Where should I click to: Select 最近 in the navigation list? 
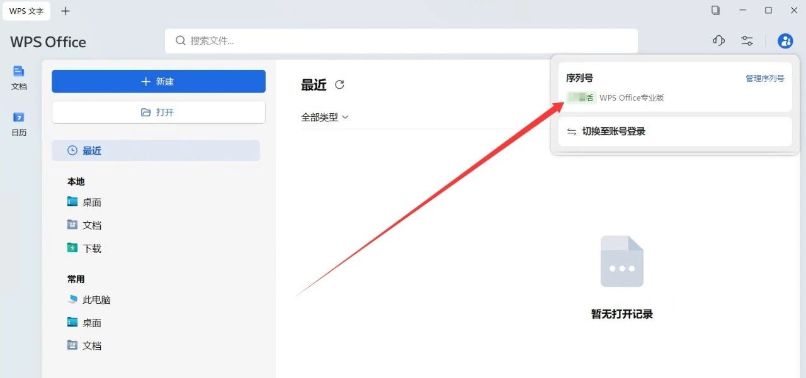coord(156,150)
